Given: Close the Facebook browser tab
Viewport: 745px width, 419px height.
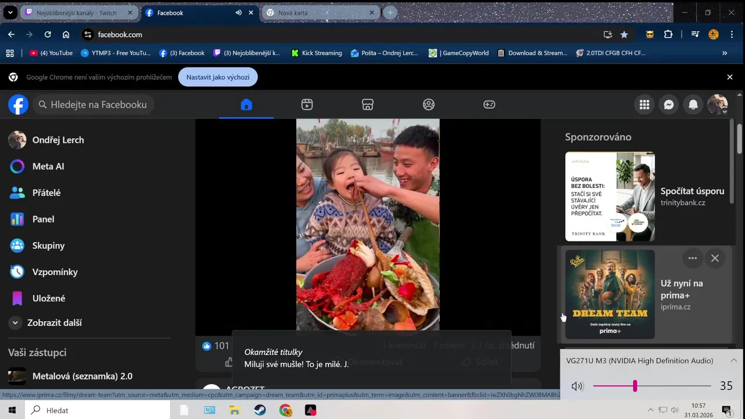Looking at the screenshot, I should [x=251, y=13].
